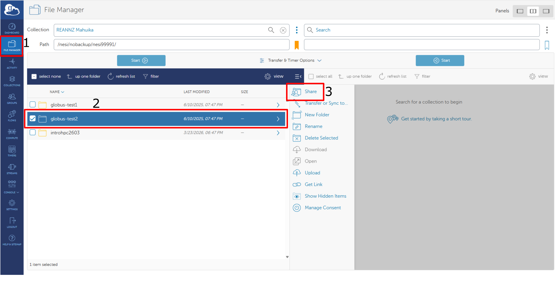This screenshot has height=298, width=555.
Task: Open the right collection three-dot menu
Action: click(547, 30)
